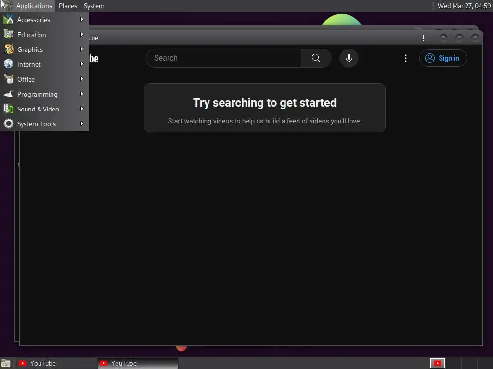Click the System Tools gear icon
This screenshot has width=493, height=369.
pos(9,124)
